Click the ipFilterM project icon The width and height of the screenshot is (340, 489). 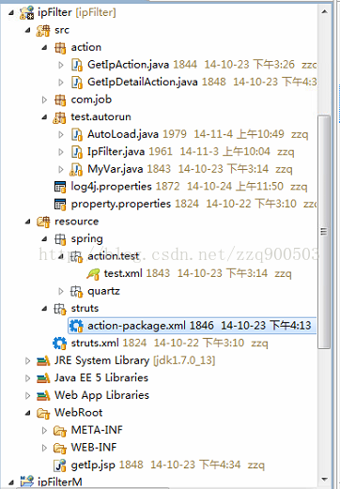[26, 481]
